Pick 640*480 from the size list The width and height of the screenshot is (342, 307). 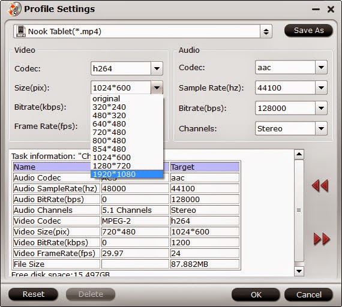(x=127, y=124)
